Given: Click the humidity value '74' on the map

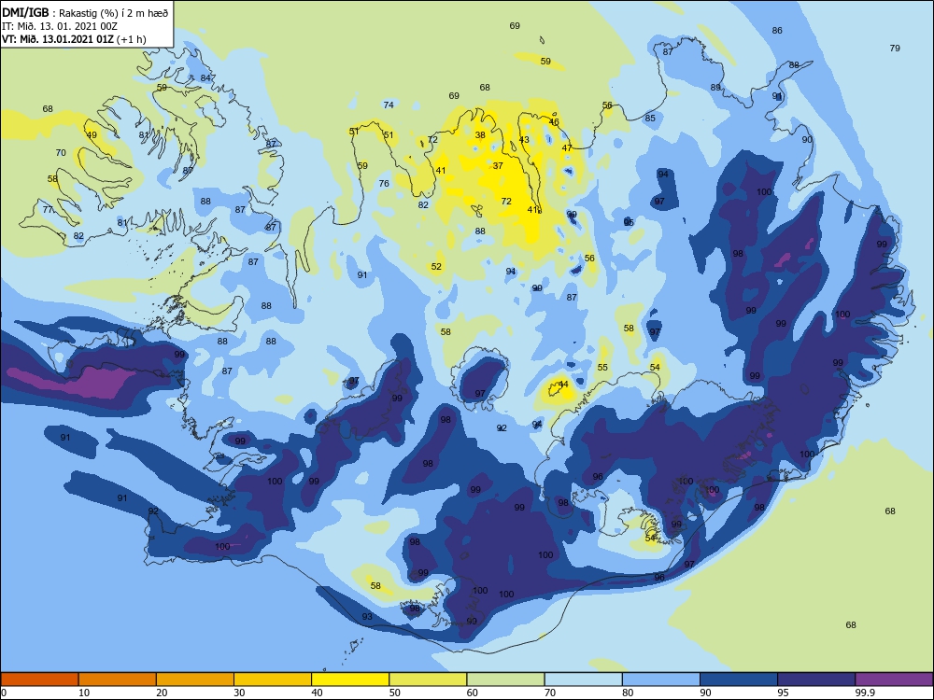Looking at the screenshot, I should (389, 105).
